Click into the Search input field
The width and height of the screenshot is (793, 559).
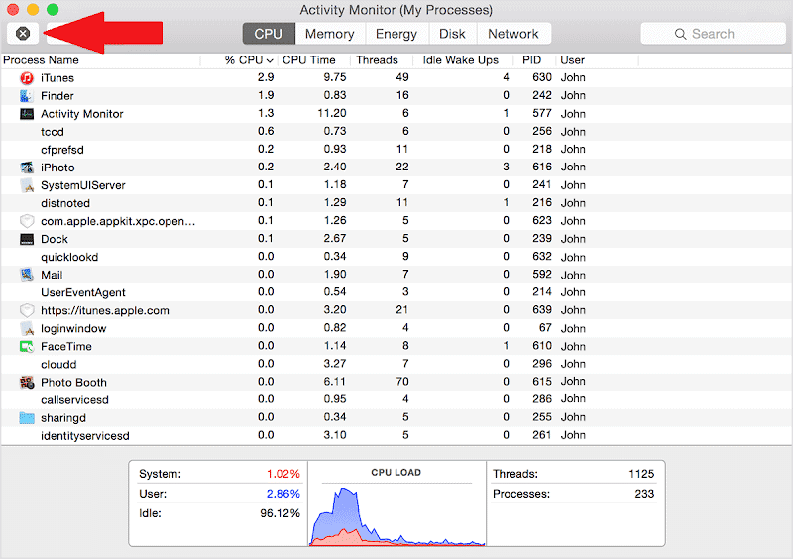(713, 34)
